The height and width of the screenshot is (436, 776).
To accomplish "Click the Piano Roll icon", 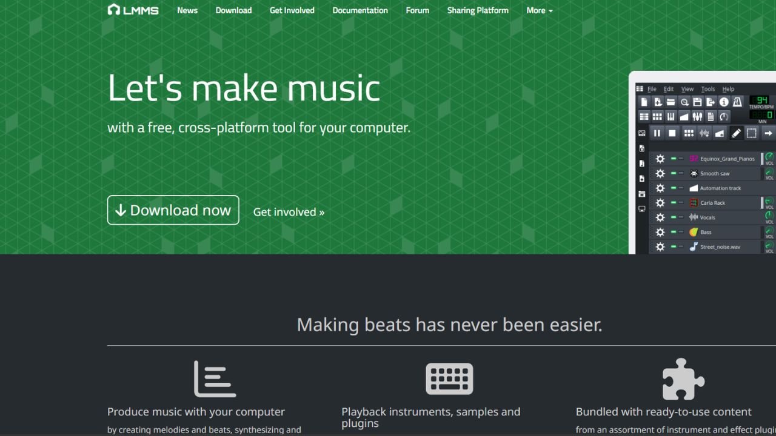I will pos(671,117).
